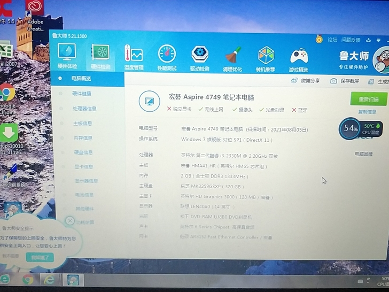This screenshot has height=292, width=389.
Task: Select 电池信息 sidebar item
Action: pyautogui.click(x=84, y=195)
